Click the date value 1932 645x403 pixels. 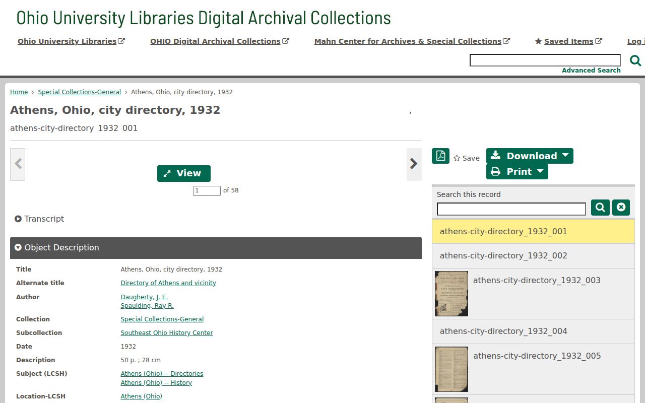[x=128, y=347]
